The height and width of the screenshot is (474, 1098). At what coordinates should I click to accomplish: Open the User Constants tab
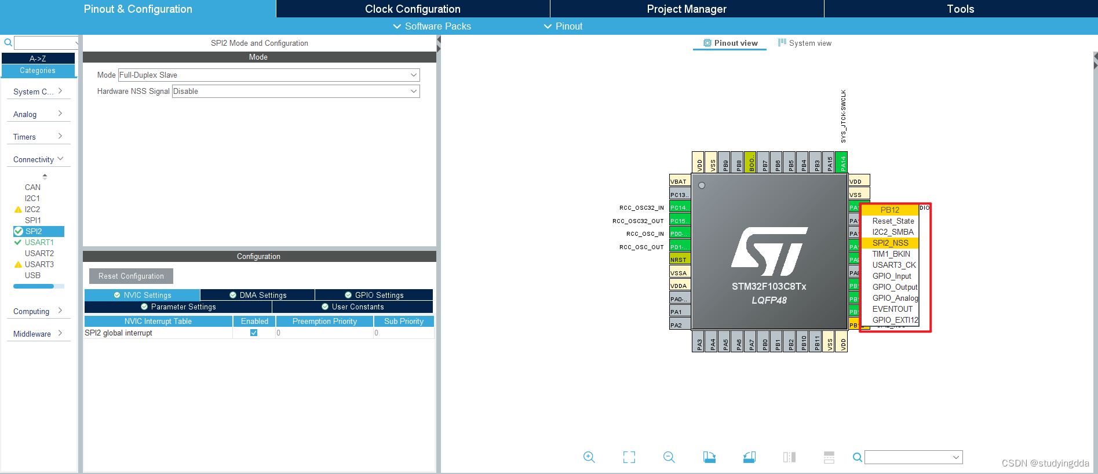tap(352, 307)
